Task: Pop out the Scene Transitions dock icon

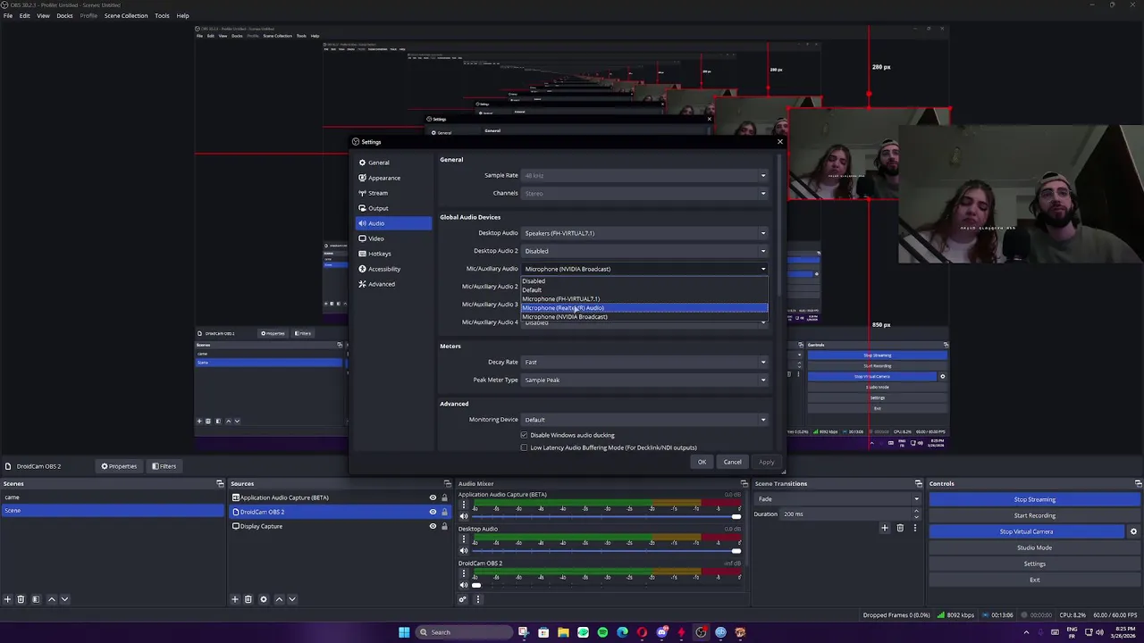Action: [918, 483]
